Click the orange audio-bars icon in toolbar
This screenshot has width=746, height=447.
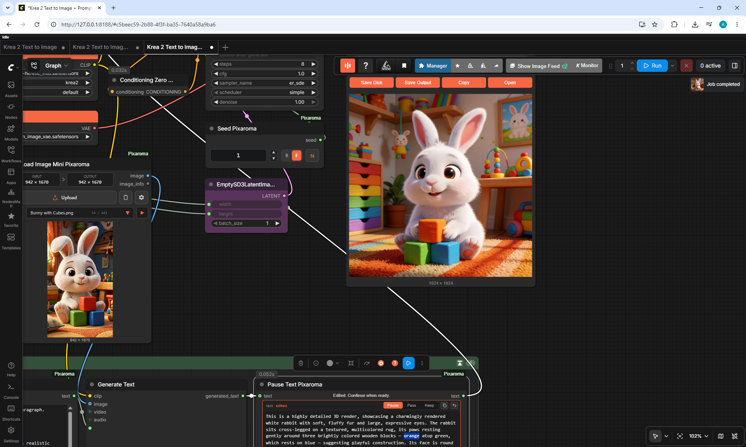click(348, 66)
